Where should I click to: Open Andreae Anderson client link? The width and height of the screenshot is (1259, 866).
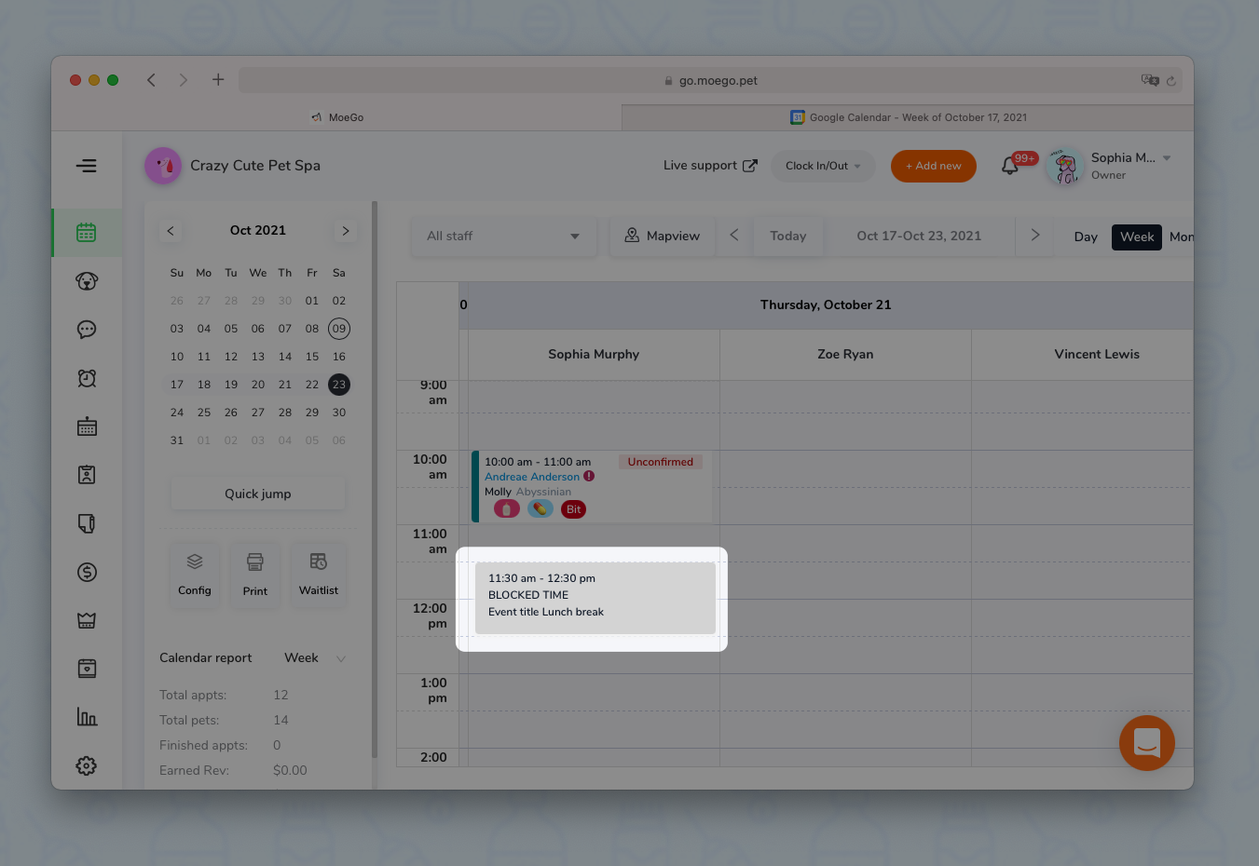pos(532,477)
